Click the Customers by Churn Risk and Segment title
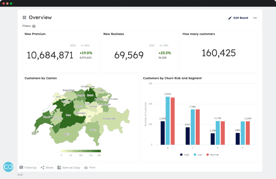This screenshot has height=179, width=276. [x=172, y=78]
